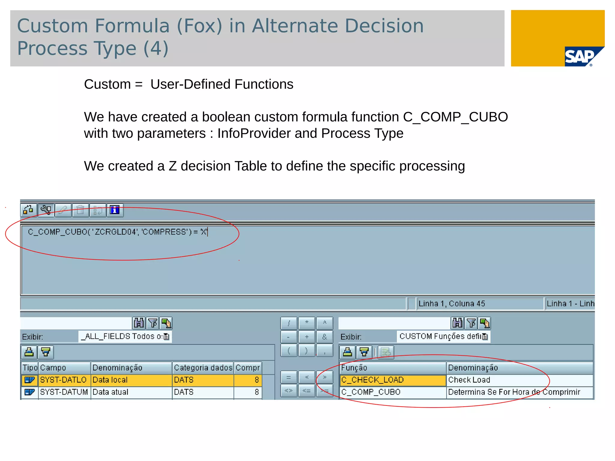
Task: Insert the caret power operator
Action: tap(325, 323)
